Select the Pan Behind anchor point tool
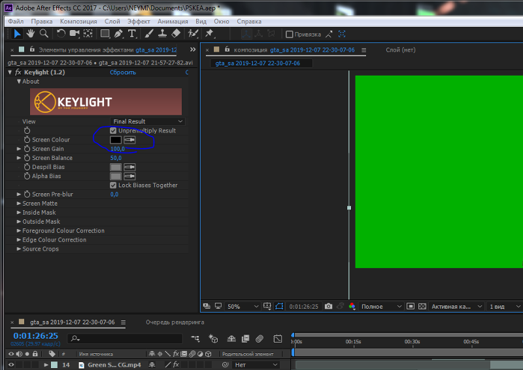The image size is (523, 370). [x=88, y=34]
